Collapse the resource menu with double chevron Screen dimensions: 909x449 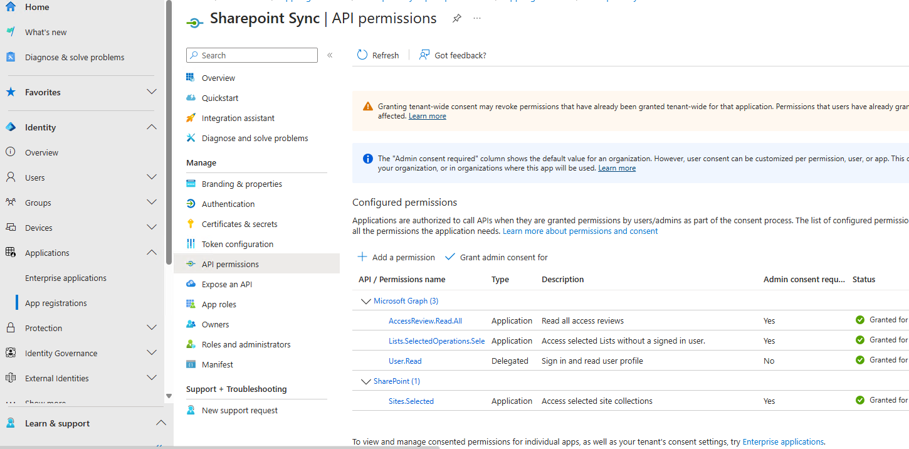(330, 55)
